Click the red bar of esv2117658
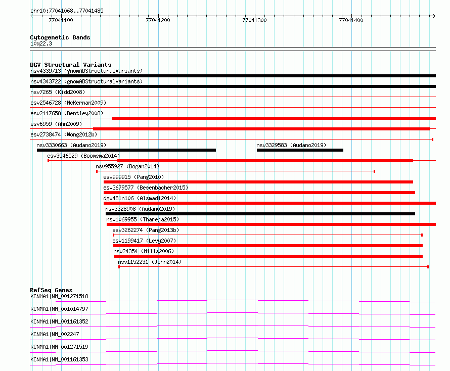The image size is (450, 371). point(274,118)
